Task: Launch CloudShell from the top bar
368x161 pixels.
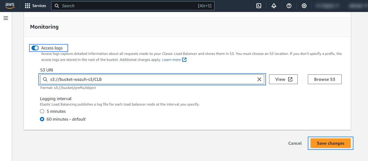Action: coord(259,6)
